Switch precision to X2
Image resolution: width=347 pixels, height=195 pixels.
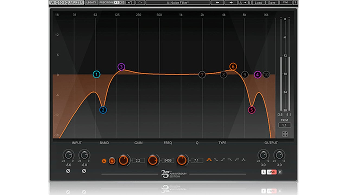122,2
